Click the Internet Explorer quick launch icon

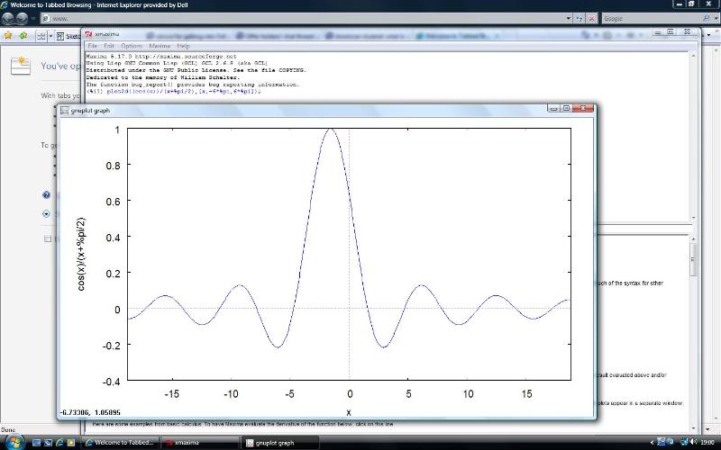click(x=59, y=443)
